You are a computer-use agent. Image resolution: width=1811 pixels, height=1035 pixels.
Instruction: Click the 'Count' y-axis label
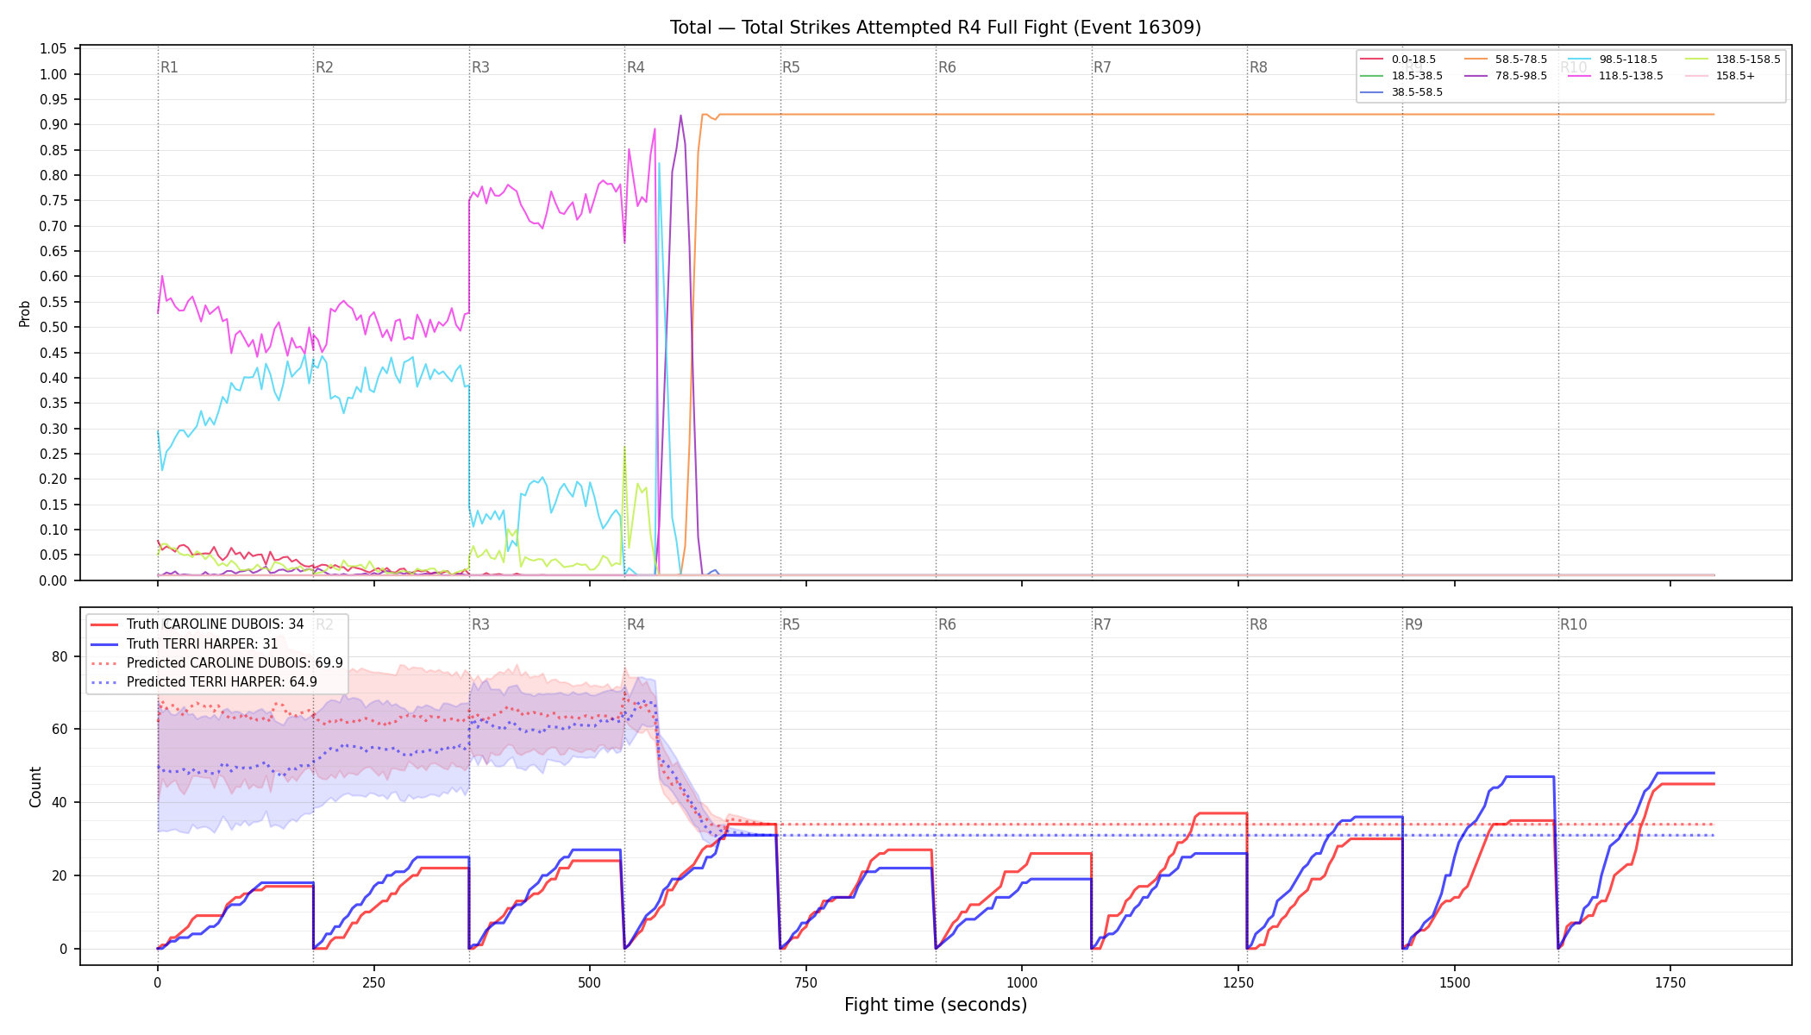click(35, 787)
